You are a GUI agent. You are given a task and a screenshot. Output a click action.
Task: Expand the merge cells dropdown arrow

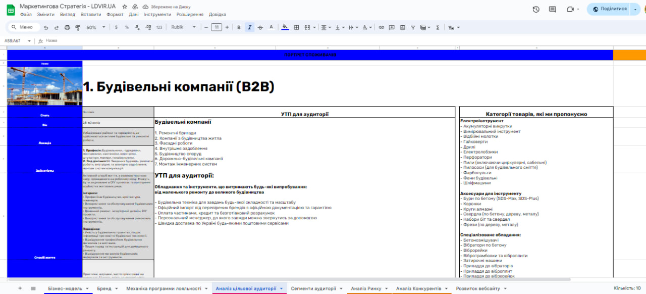click(314, 27)
